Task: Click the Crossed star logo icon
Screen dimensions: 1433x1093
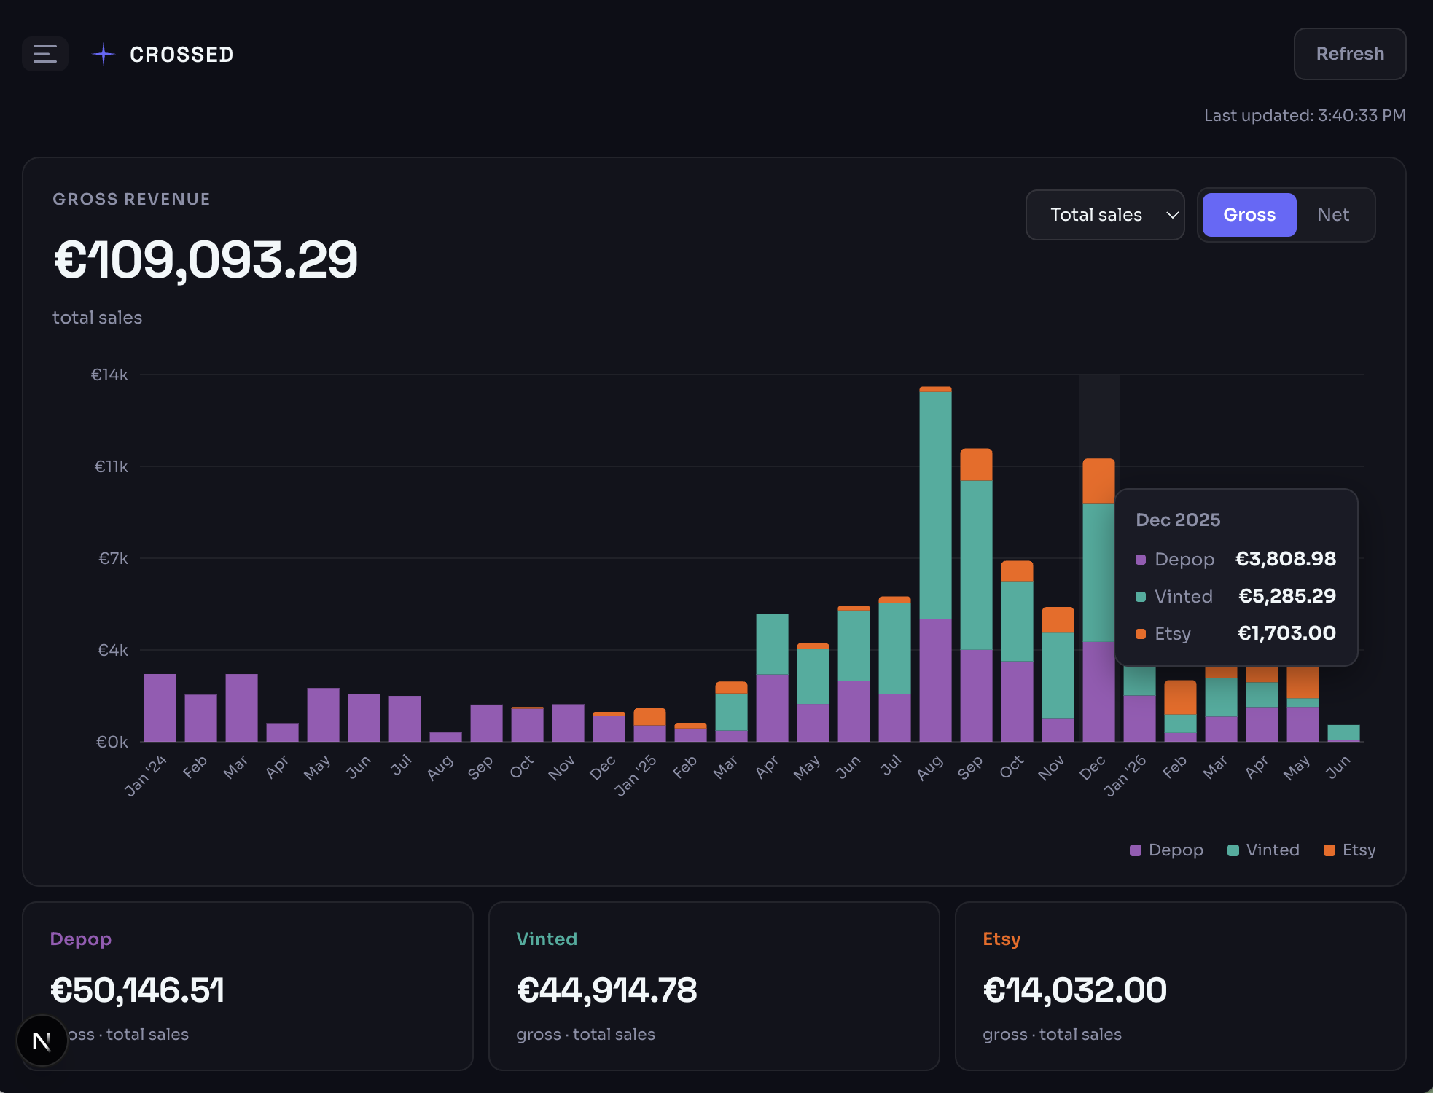Action: 104,54
